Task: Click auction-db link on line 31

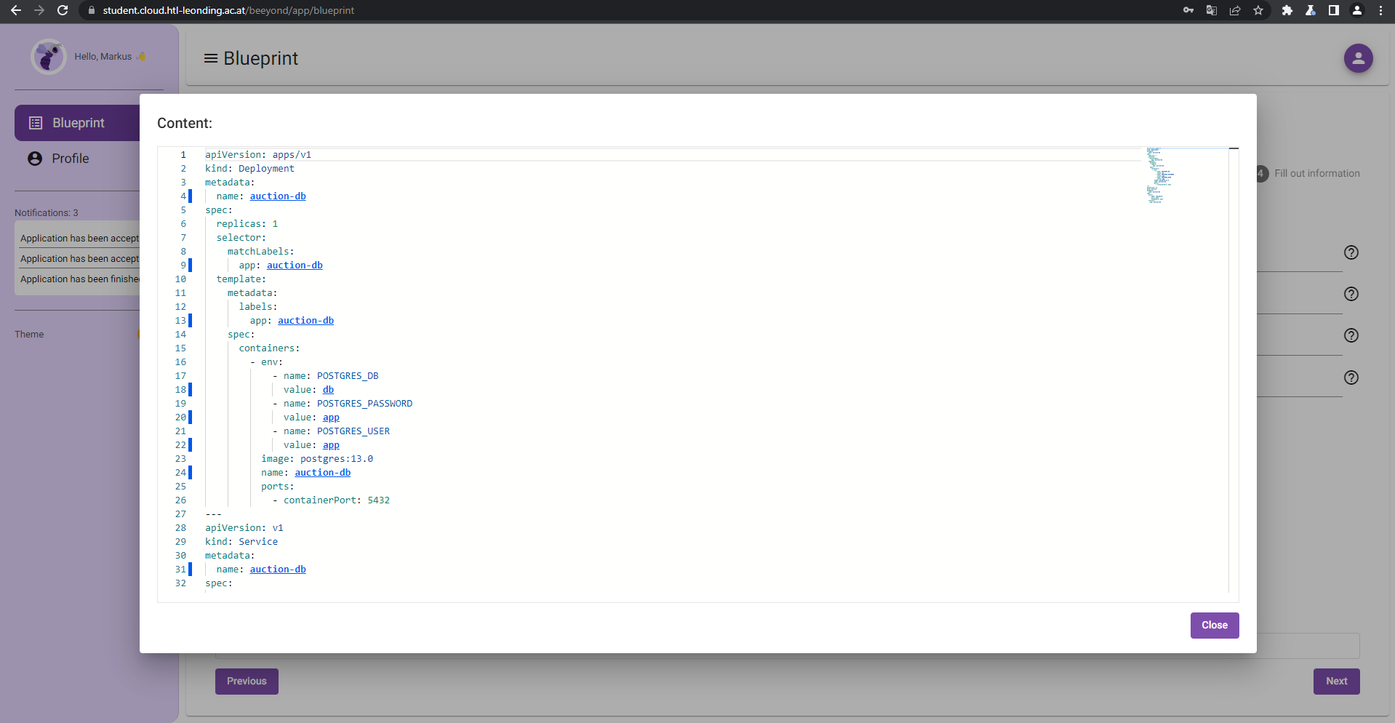Action: [x=278, y=570]
